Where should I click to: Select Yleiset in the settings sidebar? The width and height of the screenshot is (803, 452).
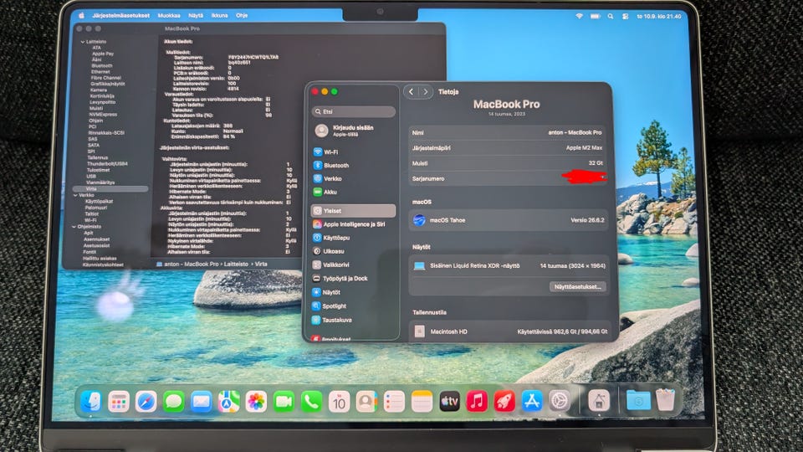(353, 211)
